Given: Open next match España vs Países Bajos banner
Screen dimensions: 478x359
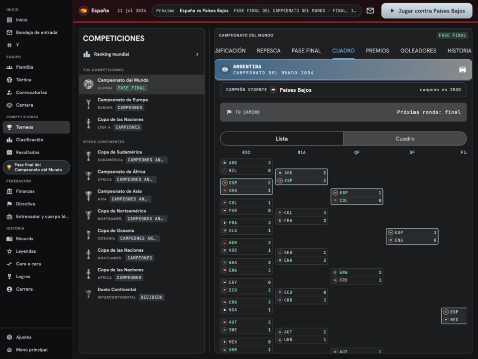Looking at the screenshot, I should tap(257, 10).
